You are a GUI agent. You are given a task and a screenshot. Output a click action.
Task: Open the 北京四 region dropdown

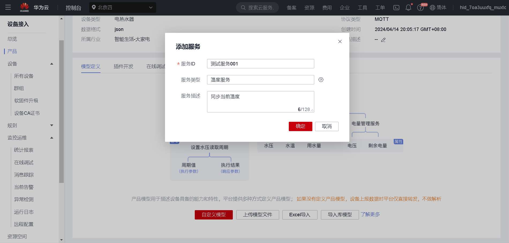pos(123,7)
